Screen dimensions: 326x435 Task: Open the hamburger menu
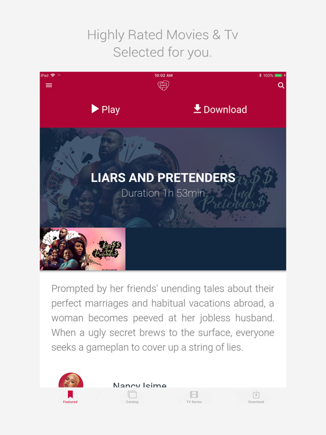click(x=49, y=85)
